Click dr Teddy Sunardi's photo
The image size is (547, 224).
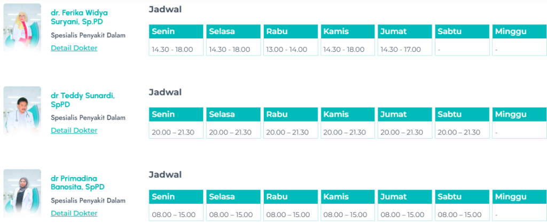[x=22, y=110]
